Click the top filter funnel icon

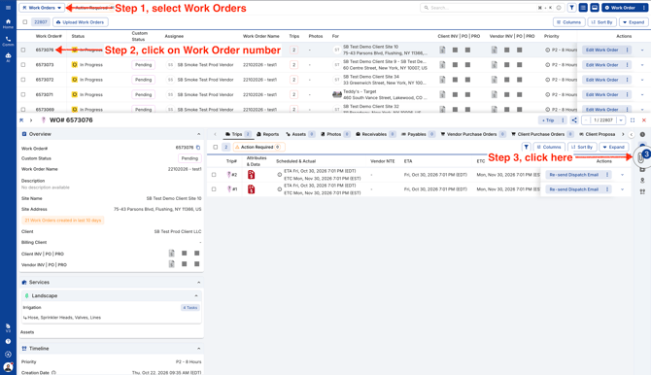[571, 8]
